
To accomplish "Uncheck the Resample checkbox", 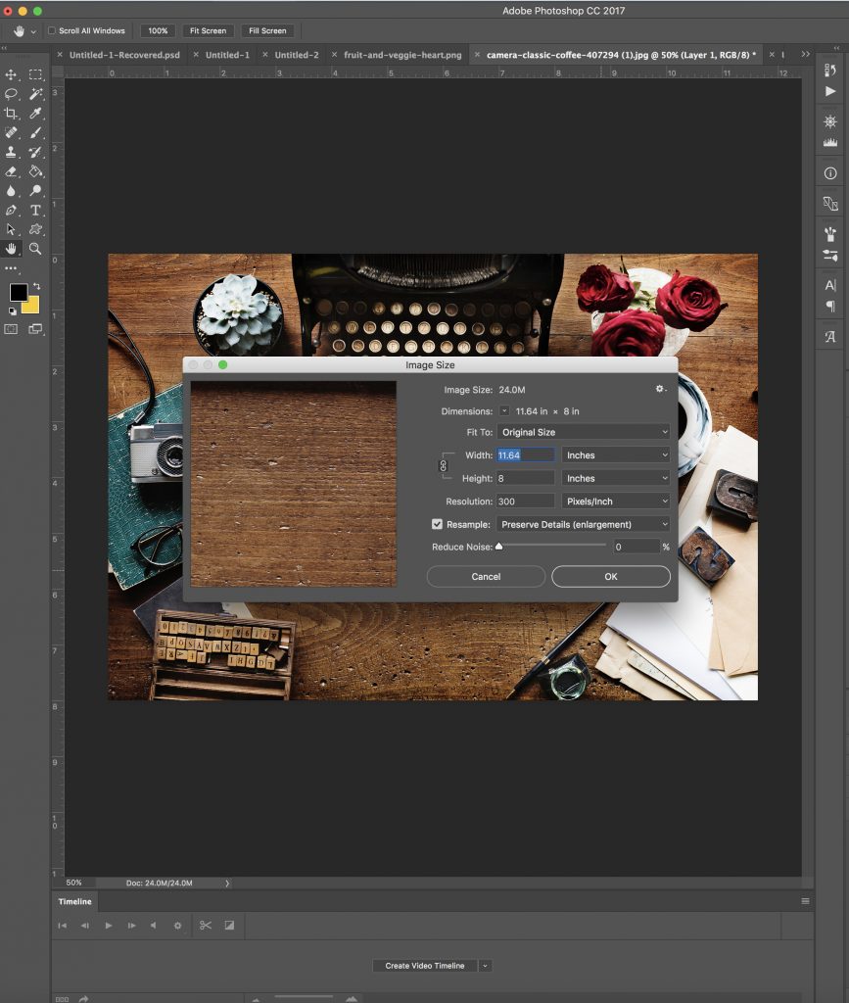I will coord(438,524).
